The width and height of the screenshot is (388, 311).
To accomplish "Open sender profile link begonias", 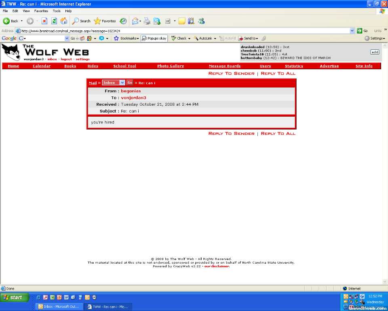I will [131, 91].
